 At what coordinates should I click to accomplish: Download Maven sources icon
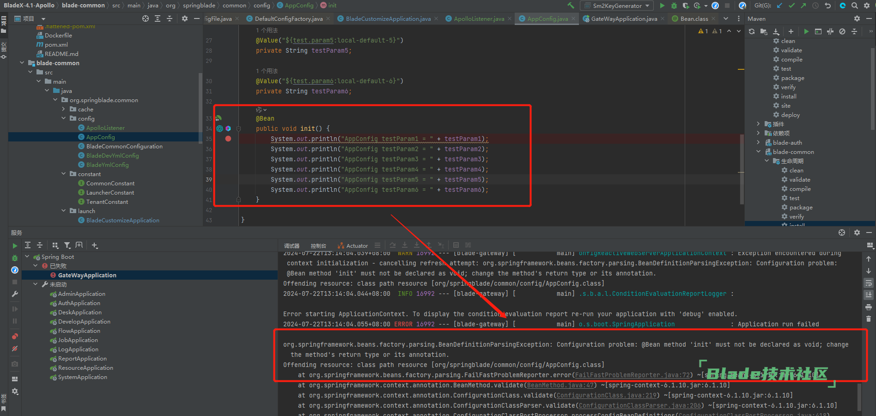tap(776, 31)
